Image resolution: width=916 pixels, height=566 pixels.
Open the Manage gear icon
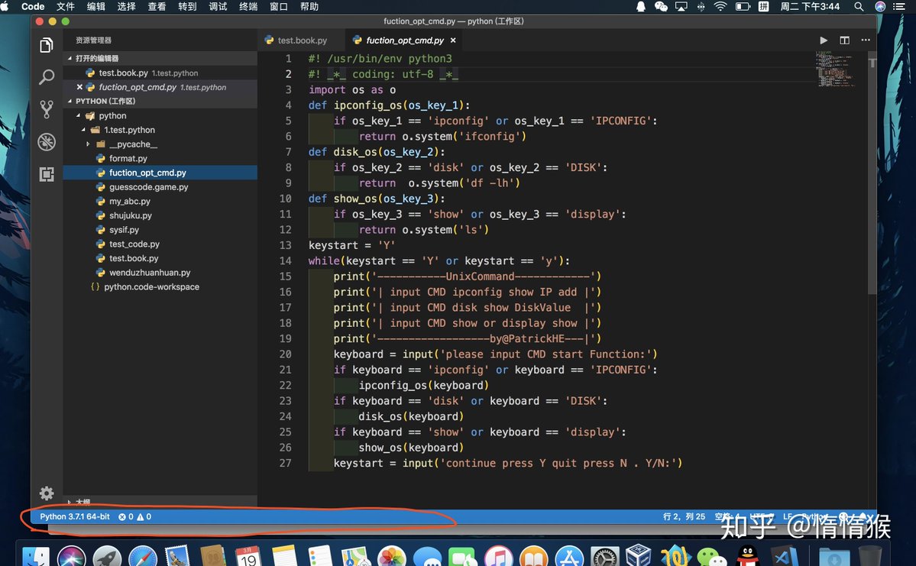click(46, 493)
